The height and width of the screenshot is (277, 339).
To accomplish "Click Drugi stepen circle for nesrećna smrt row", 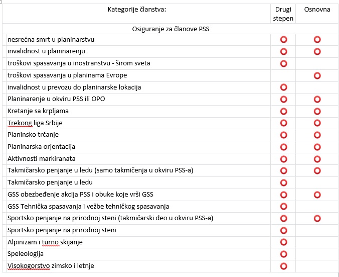I will 283,39.
